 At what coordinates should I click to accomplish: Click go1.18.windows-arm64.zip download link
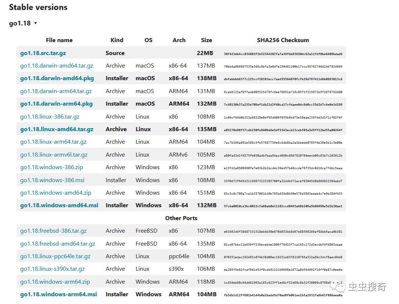(55, 282)
